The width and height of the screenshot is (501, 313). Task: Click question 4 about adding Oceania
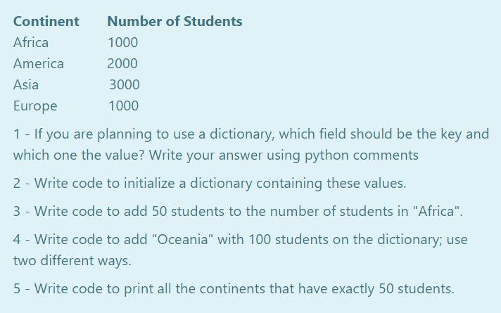(x=239, y=239)
